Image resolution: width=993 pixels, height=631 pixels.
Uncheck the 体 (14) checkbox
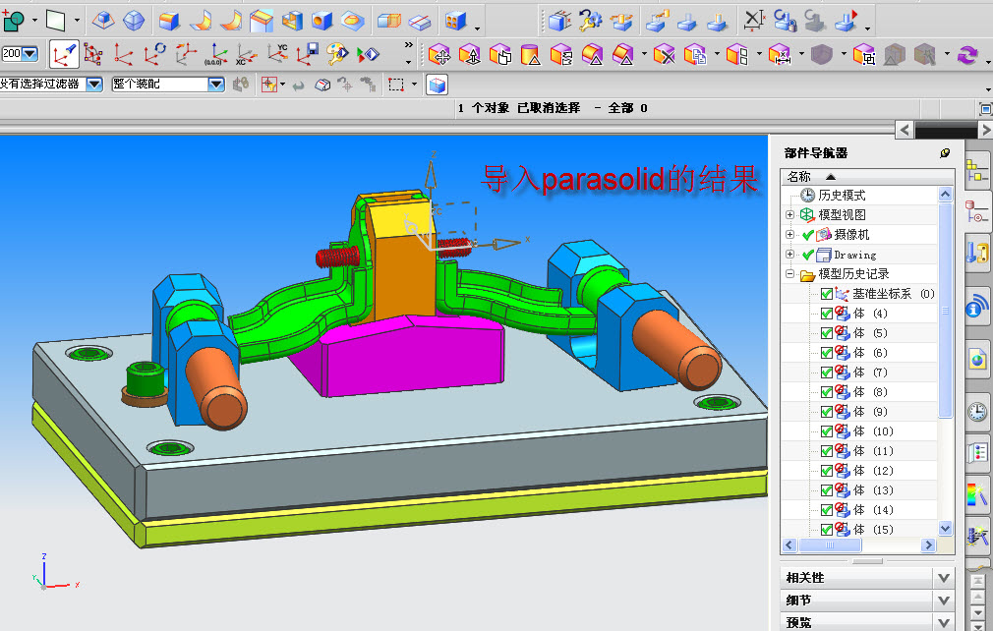(827, 509)
